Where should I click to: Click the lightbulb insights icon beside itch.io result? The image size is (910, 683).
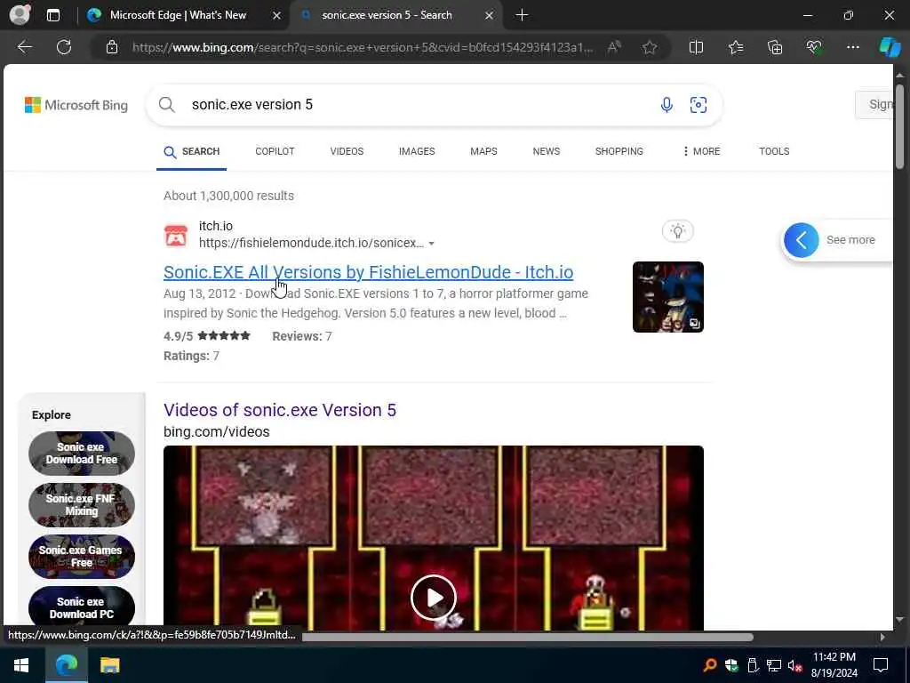(x=677, y=231)
